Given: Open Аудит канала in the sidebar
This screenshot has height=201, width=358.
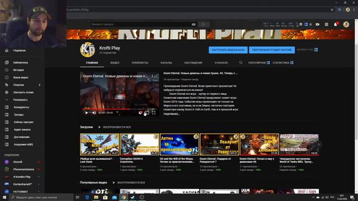Looking at the screenshot, I should [22, 130].
